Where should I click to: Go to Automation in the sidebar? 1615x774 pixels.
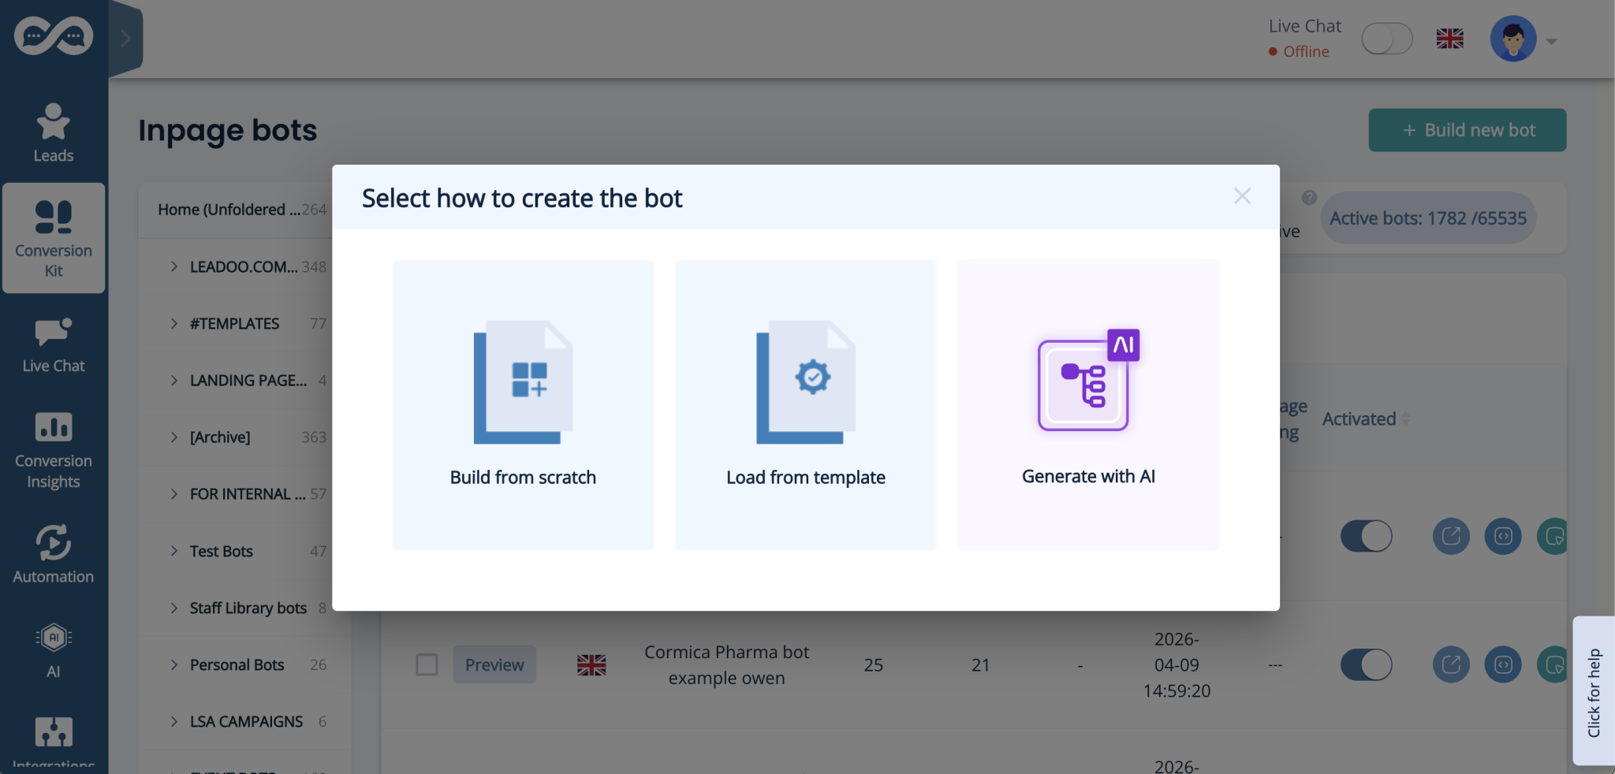pyautogui.click(x=54, y=555)
